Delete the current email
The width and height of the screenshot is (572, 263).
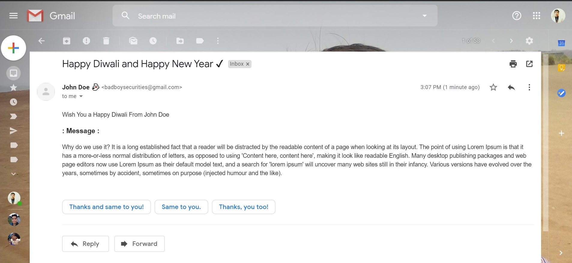[106, 41]
